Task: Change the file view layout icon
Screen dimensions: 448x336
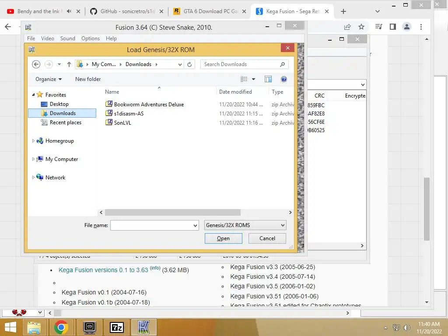Action: coord(244,79)
